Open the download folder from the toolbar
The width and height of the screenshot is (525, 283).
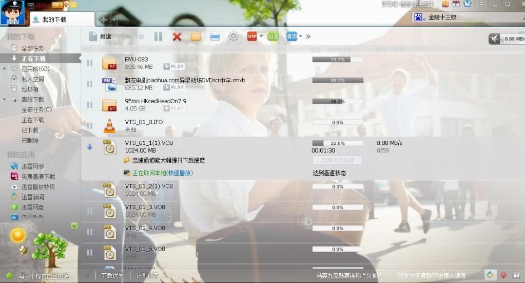pos(196,36)
